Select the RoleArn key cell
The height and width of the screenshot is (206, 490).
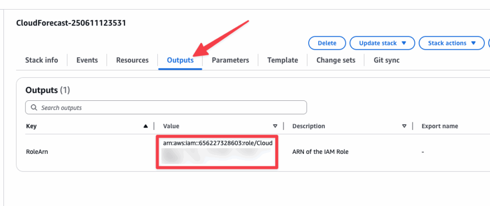pyautogui.click(x=37, y=152)
